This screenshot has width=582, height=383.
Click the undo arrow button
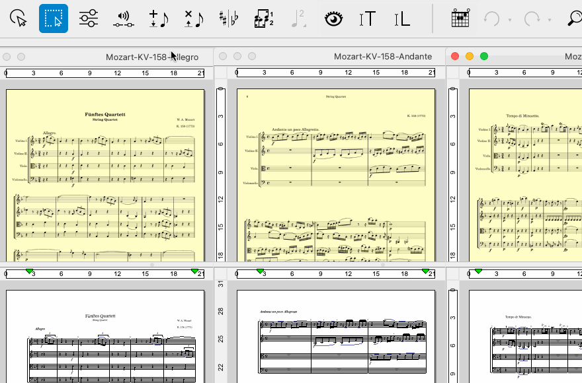click(492, 18)
